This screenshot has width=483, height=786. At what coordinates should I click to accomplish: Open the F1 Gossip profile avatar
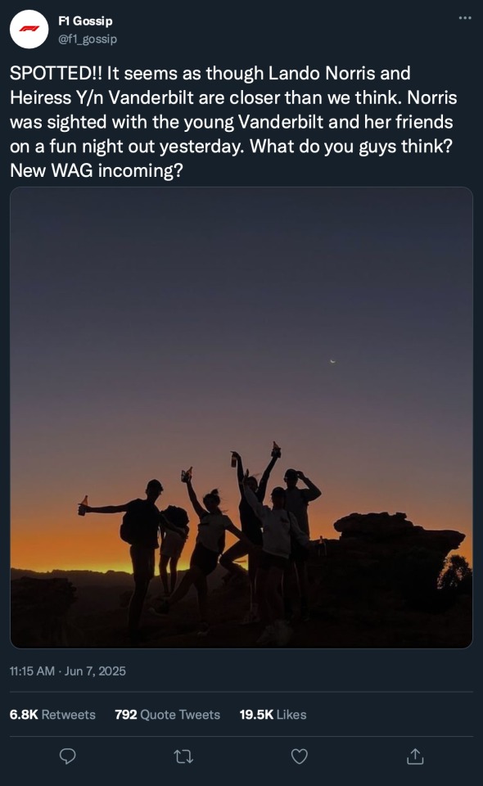click(x=29, y=29)
